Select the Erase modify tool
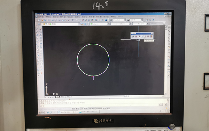This screenshot has height=131, width=209. click(41, 29)
